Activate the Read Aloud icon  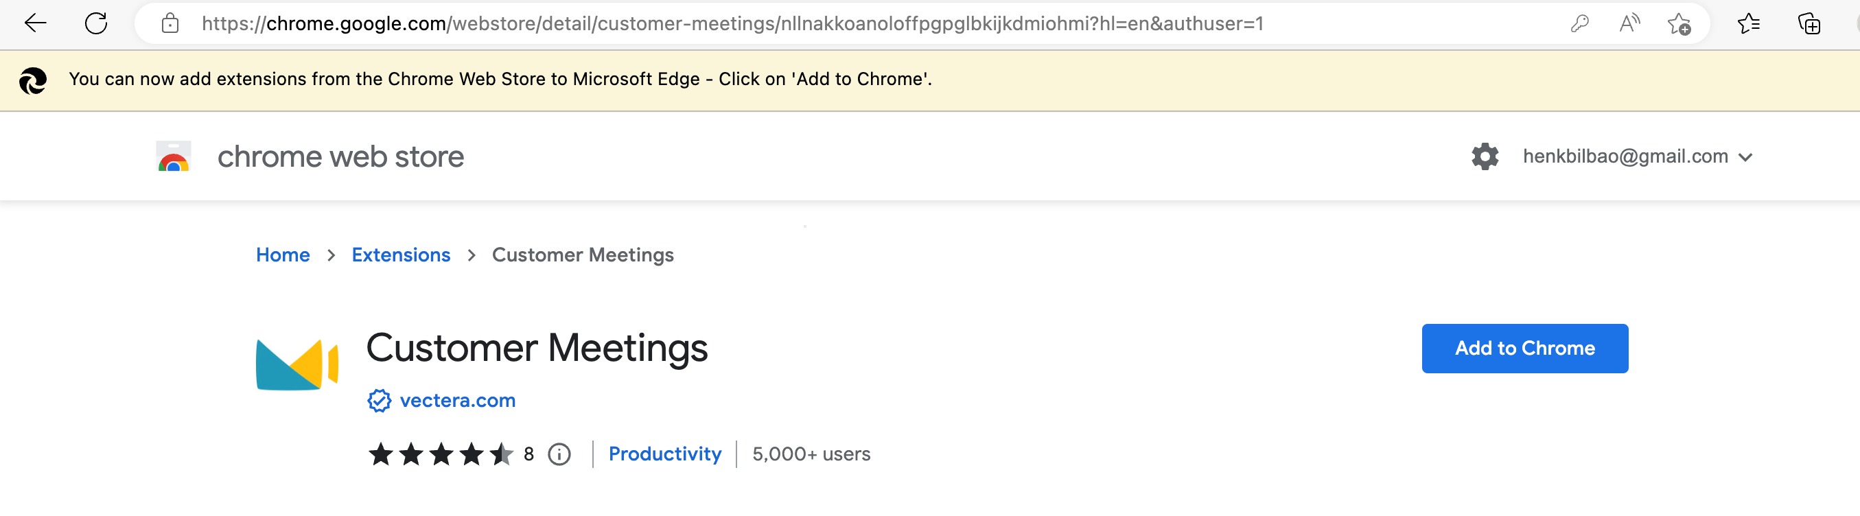pyautogui.click(x=1629, y=24)
